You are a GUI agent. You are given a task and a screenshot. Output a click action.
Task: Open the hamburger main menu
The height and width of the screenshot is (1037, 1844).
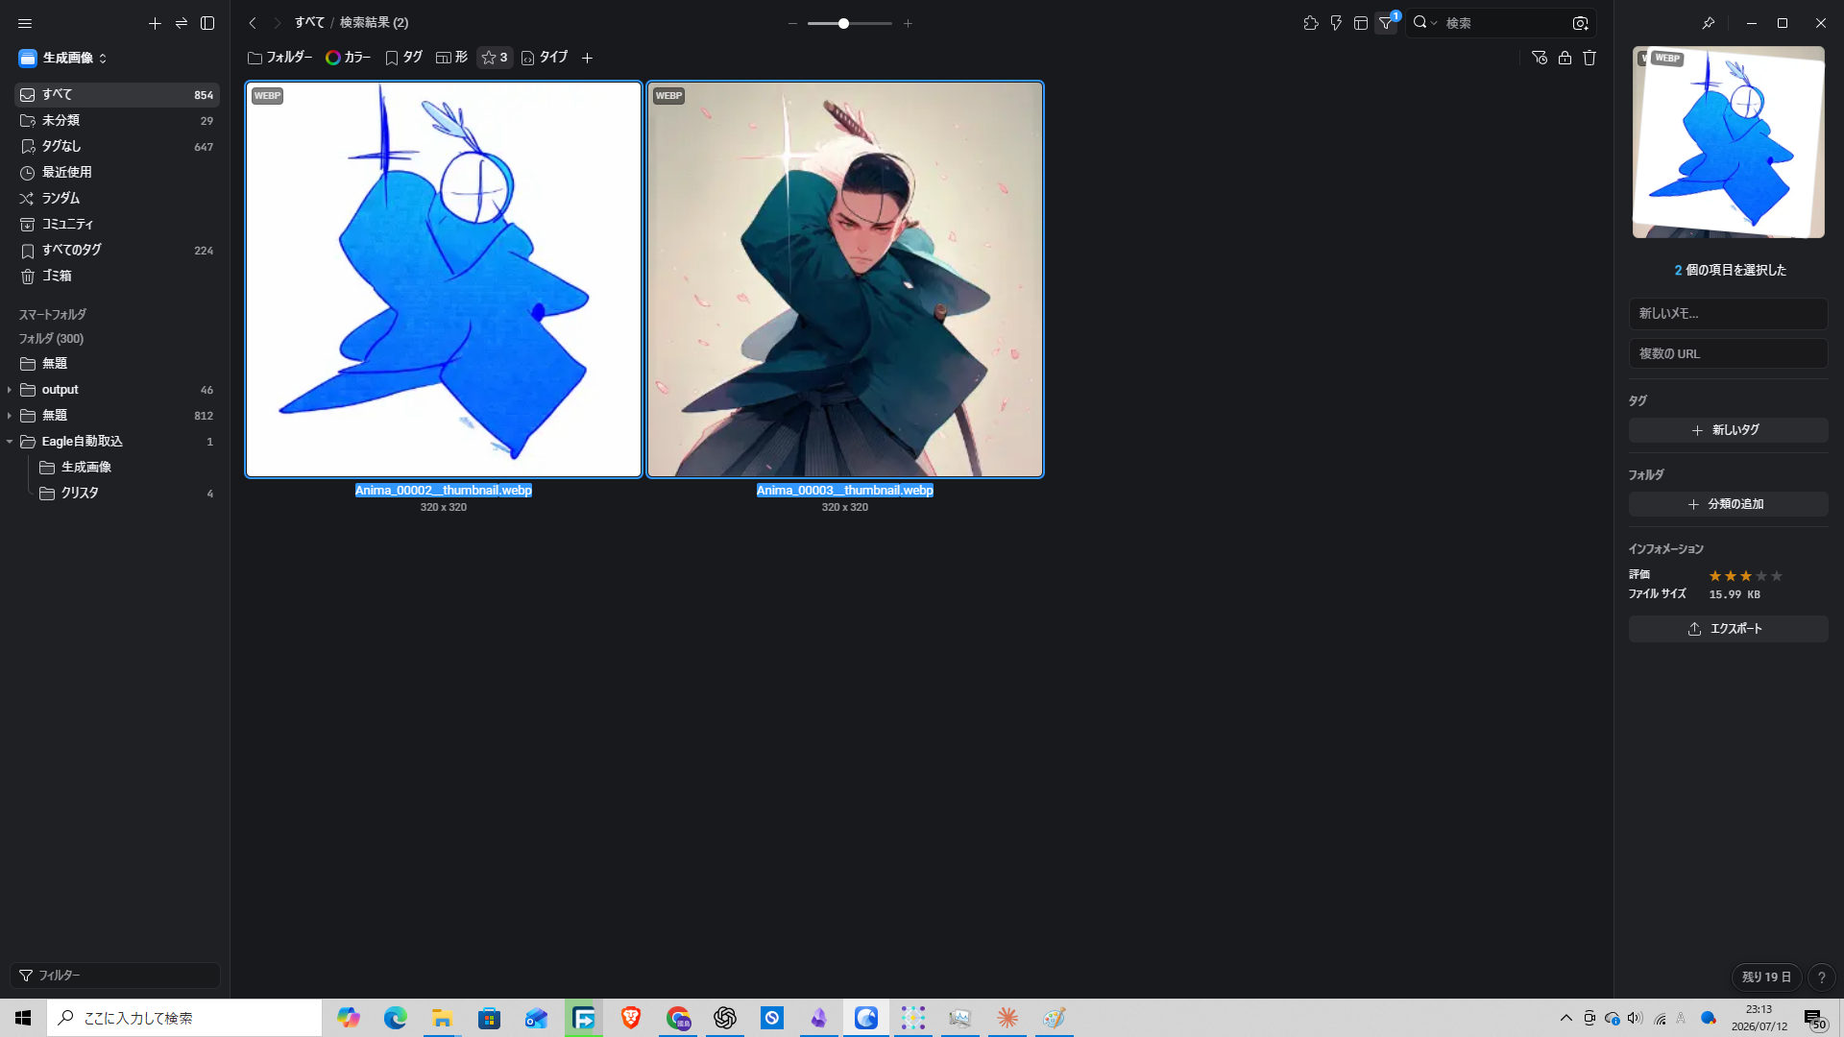(x=25, y=23)
